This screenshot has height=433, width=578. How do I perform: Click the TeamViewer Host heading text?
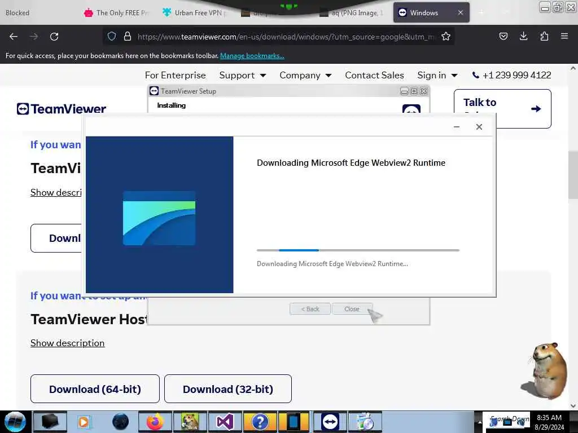tap(89, 319)
